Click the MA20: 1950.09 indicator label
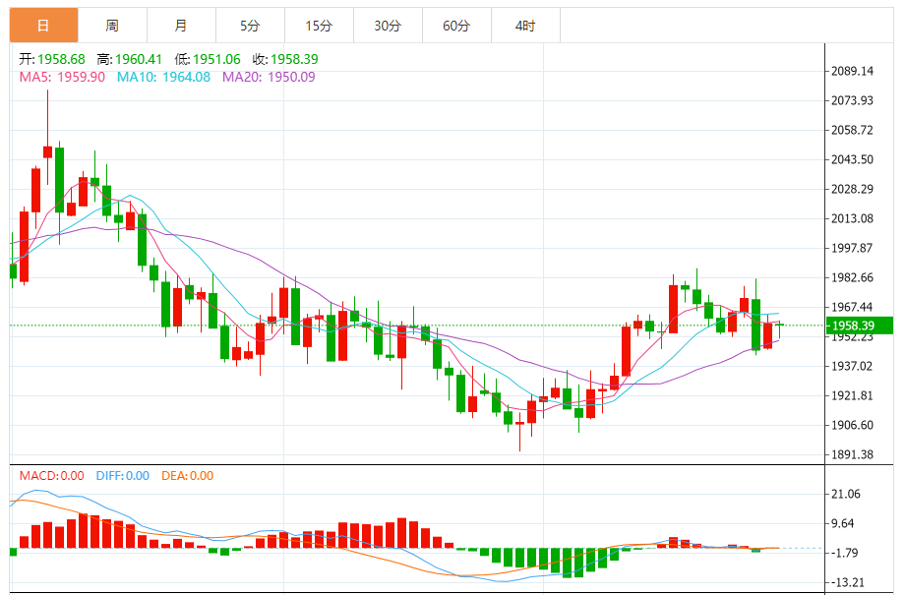This screenshot has width=905, height=595. (x=269, y=77)
